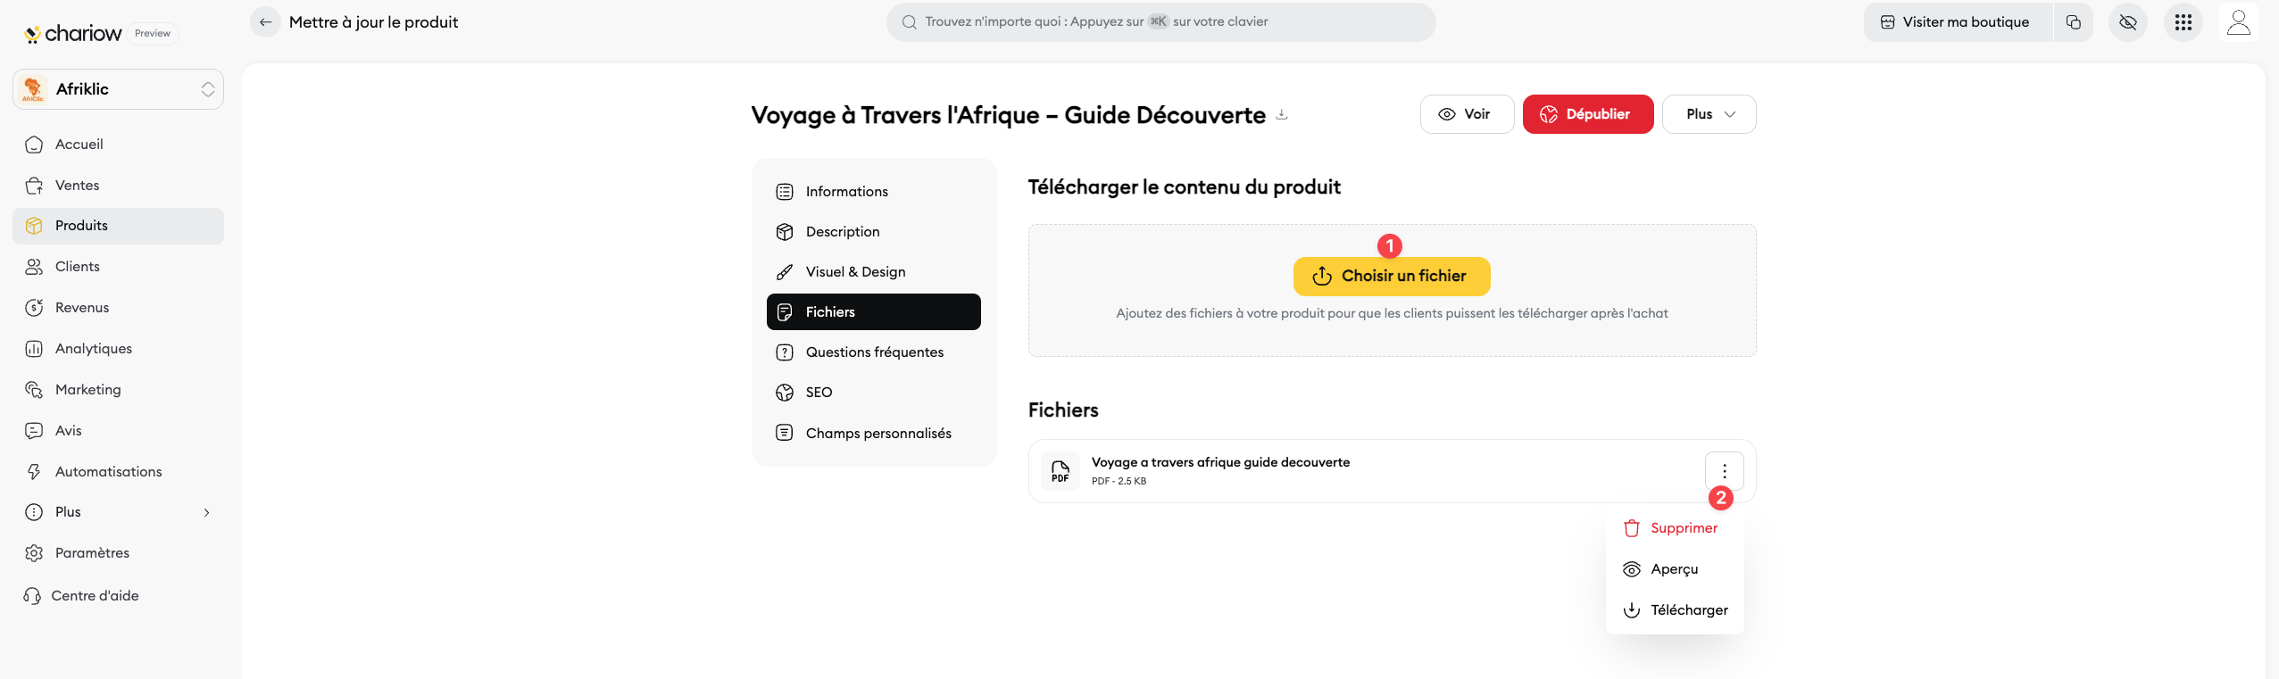Click the user profile avatar icon
Image resolution: width=2279 pixels, height=679 pixels.
click(2238, 22)
